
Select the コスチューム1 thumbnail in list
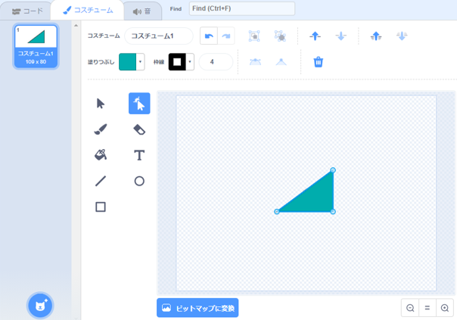click(x=36, y=46)
